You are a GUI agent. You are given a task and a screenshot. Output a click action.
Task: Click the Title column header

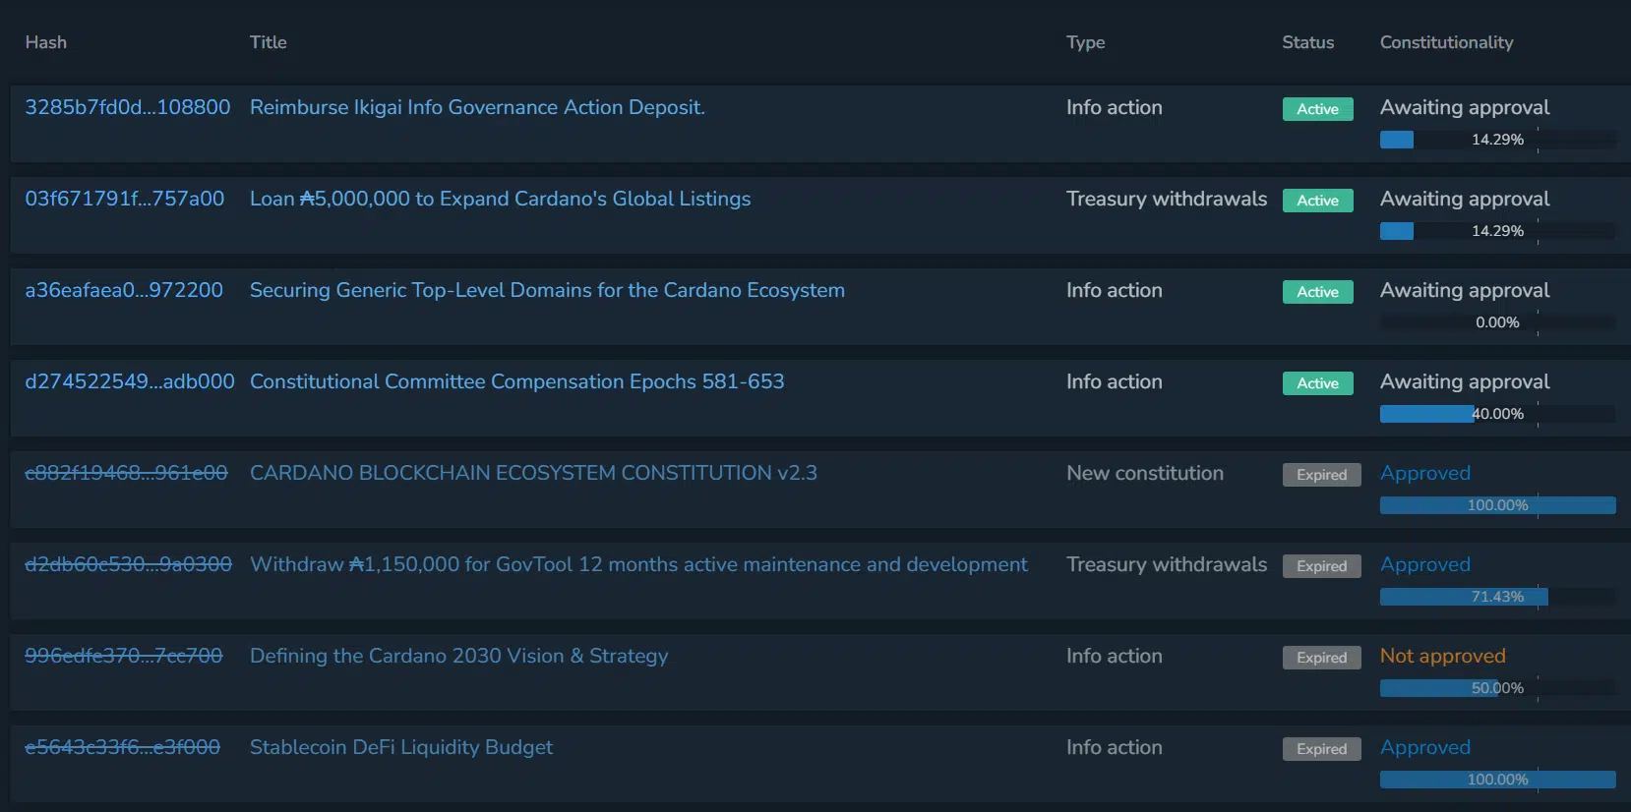pos(269,42)
